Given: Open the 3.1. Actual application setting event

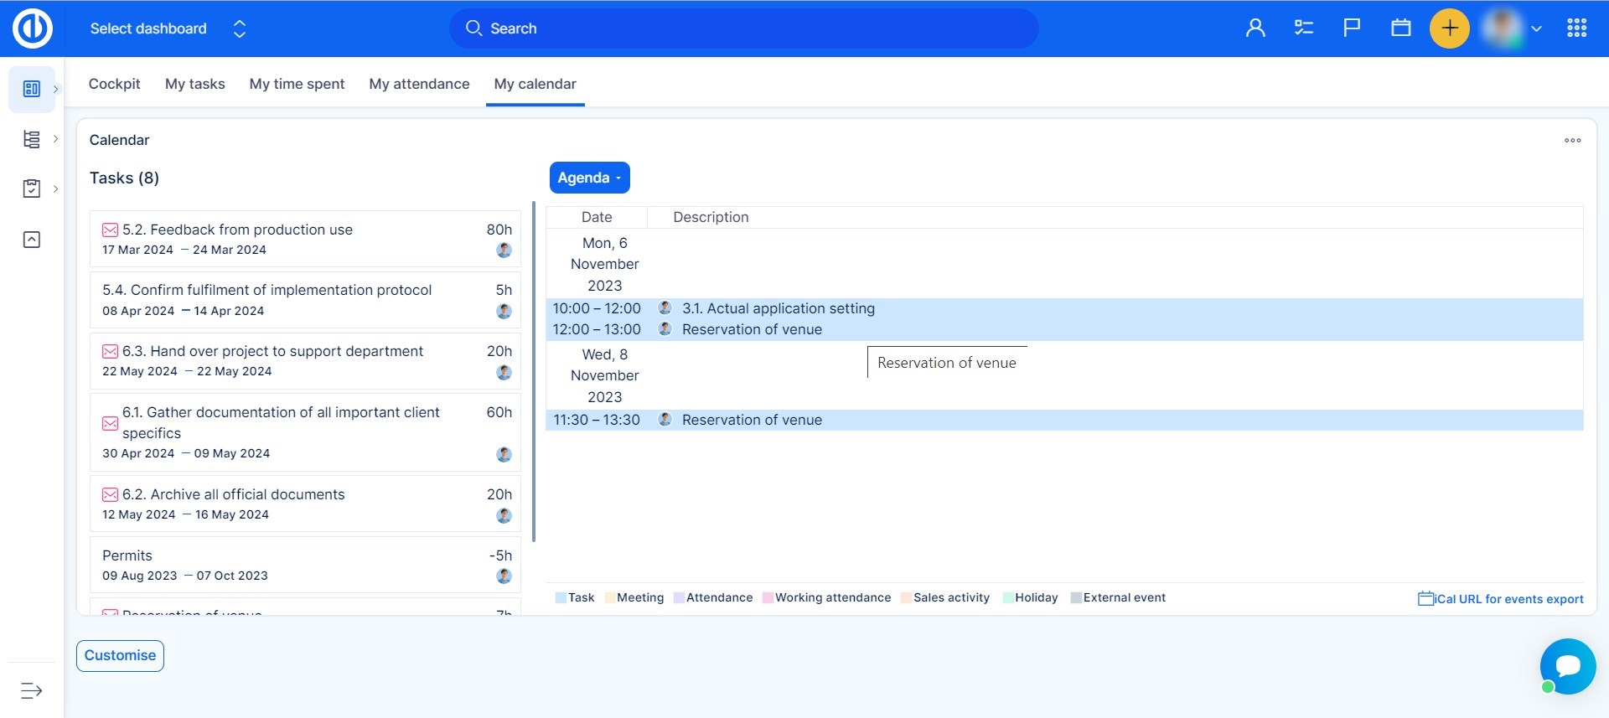Looking at the screenshot, I should coord(778,308).
